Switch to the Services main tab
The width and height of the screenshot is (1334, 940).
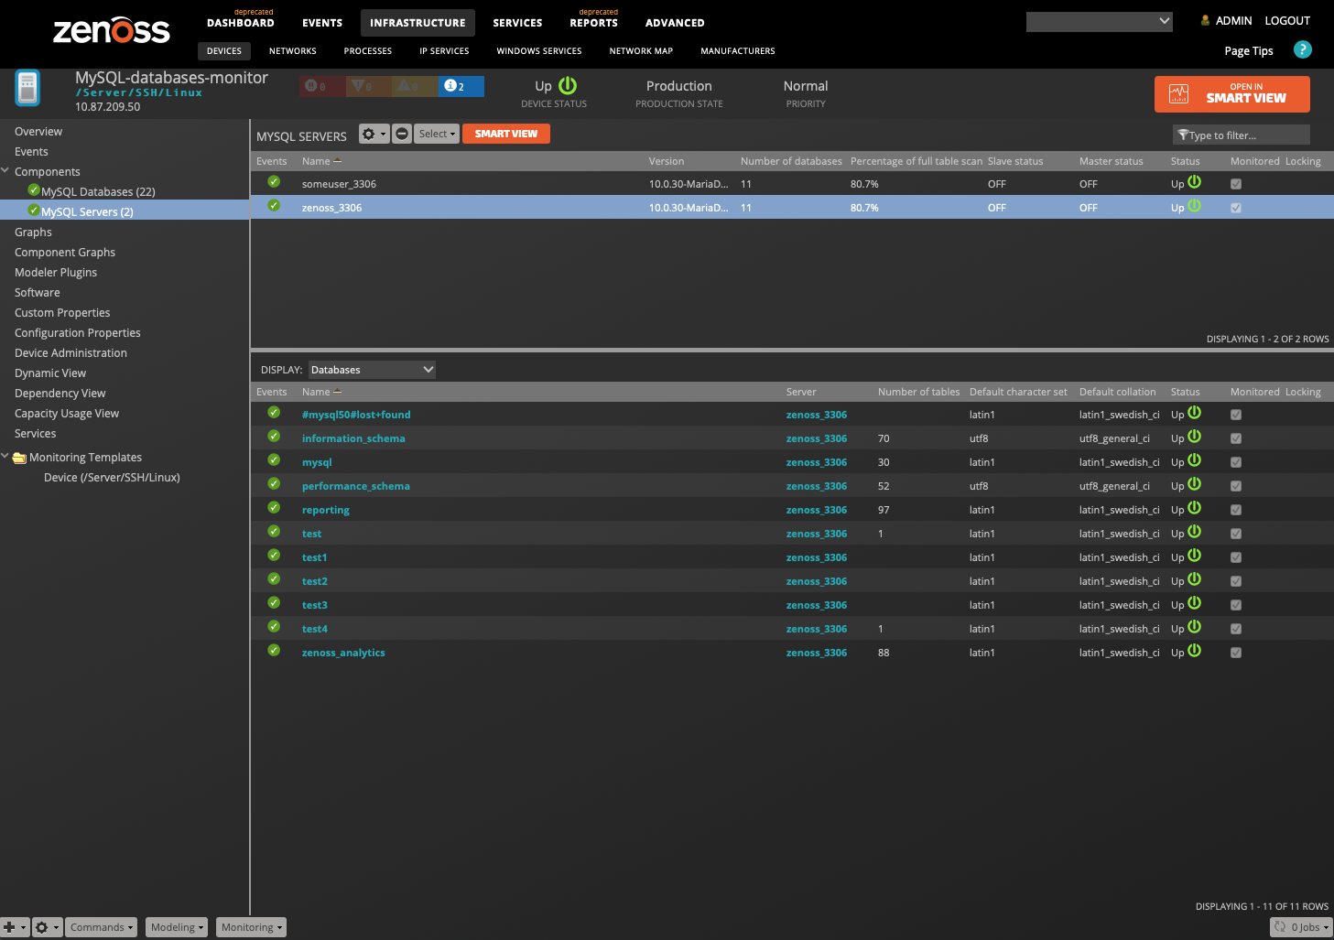point(517,23)
